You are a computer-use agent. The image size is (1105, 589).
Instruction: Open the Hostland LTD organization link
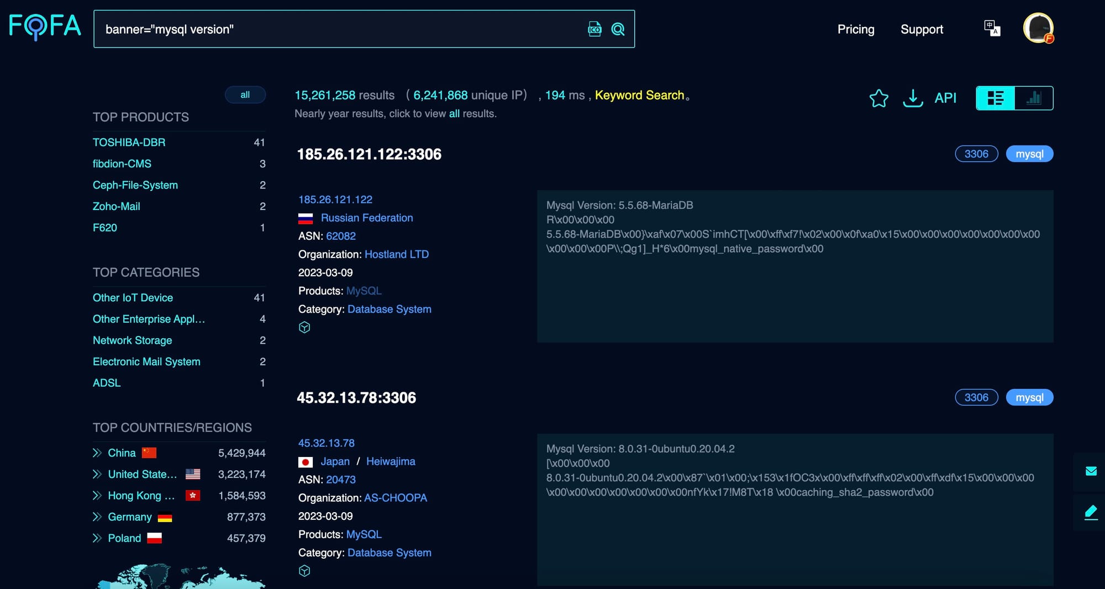coord(396,254)
